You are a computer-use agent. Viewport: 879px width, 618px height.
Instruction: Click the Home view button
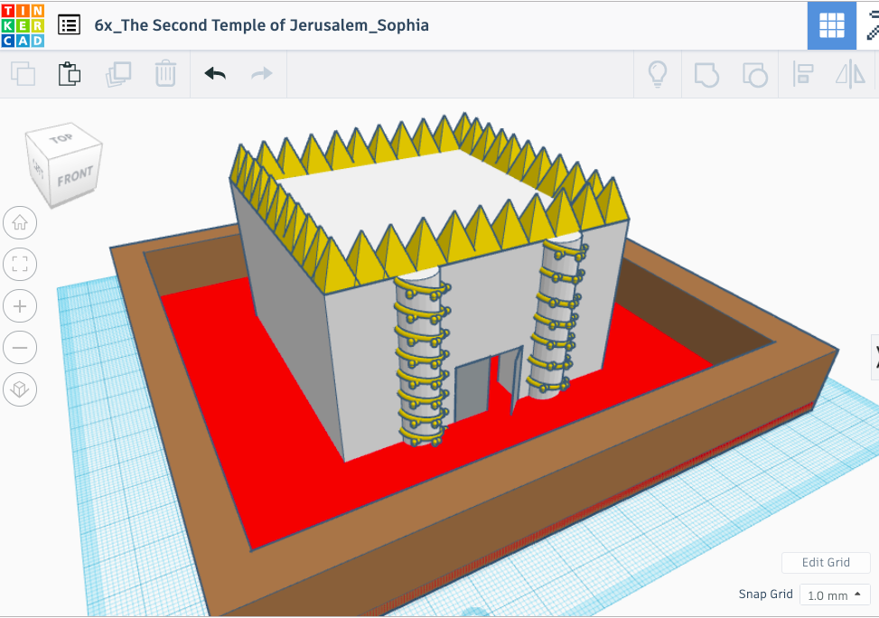[20, 222]
